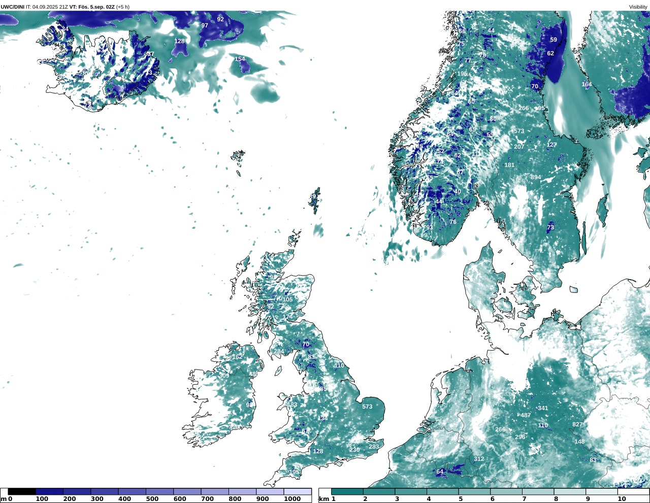
Task: Click the 2–3 km legend swatch
Action: [x=379, y=491]
